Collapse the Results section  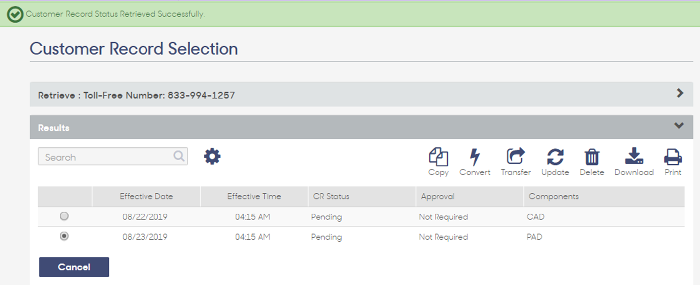coord(679,126)
